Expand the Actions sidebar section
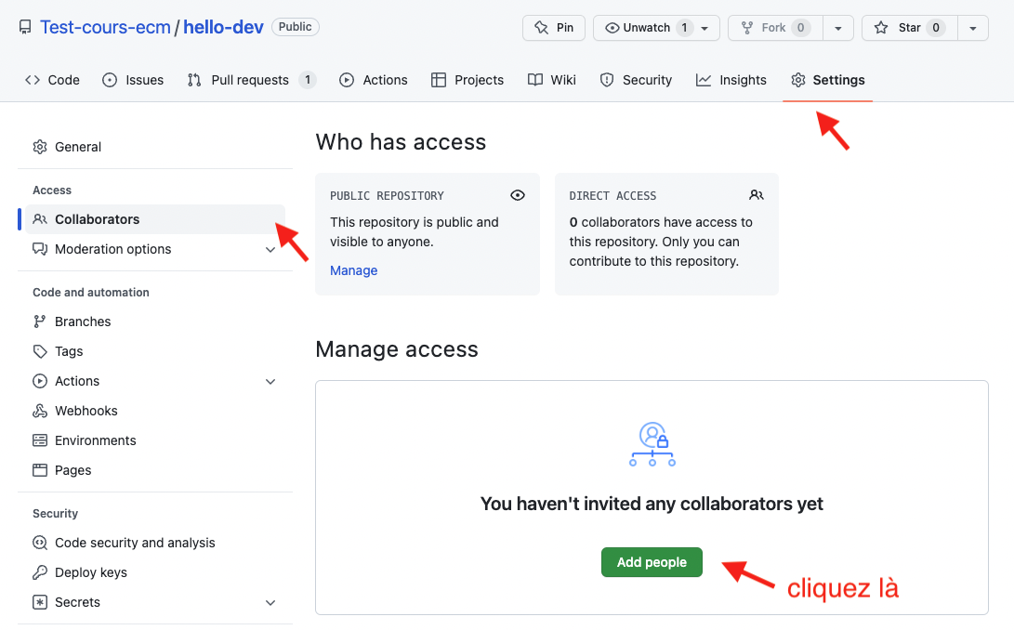The image size is (1014, 630). point(270,381)
